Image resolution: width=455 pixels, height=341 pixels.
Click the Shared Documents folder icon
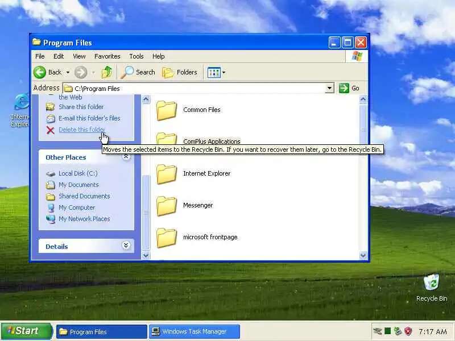coord(51,197)
